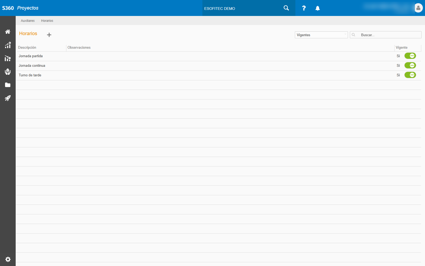Click the Buscar search field
This screenshot has height=266, width=425.
(x=386, y=35)
